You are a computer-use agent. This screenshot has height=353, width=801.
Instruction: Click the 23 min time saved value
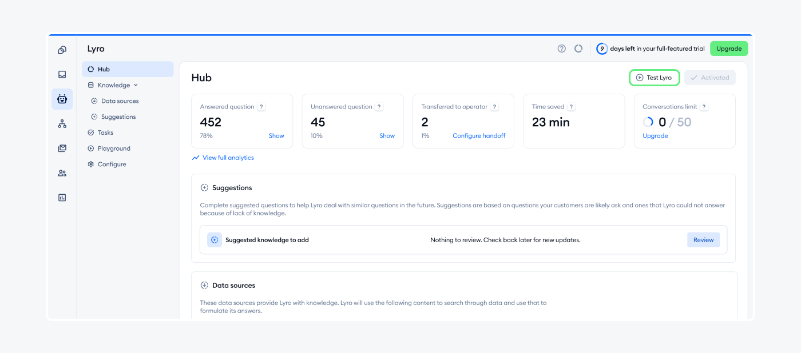[x=551, y=122]
